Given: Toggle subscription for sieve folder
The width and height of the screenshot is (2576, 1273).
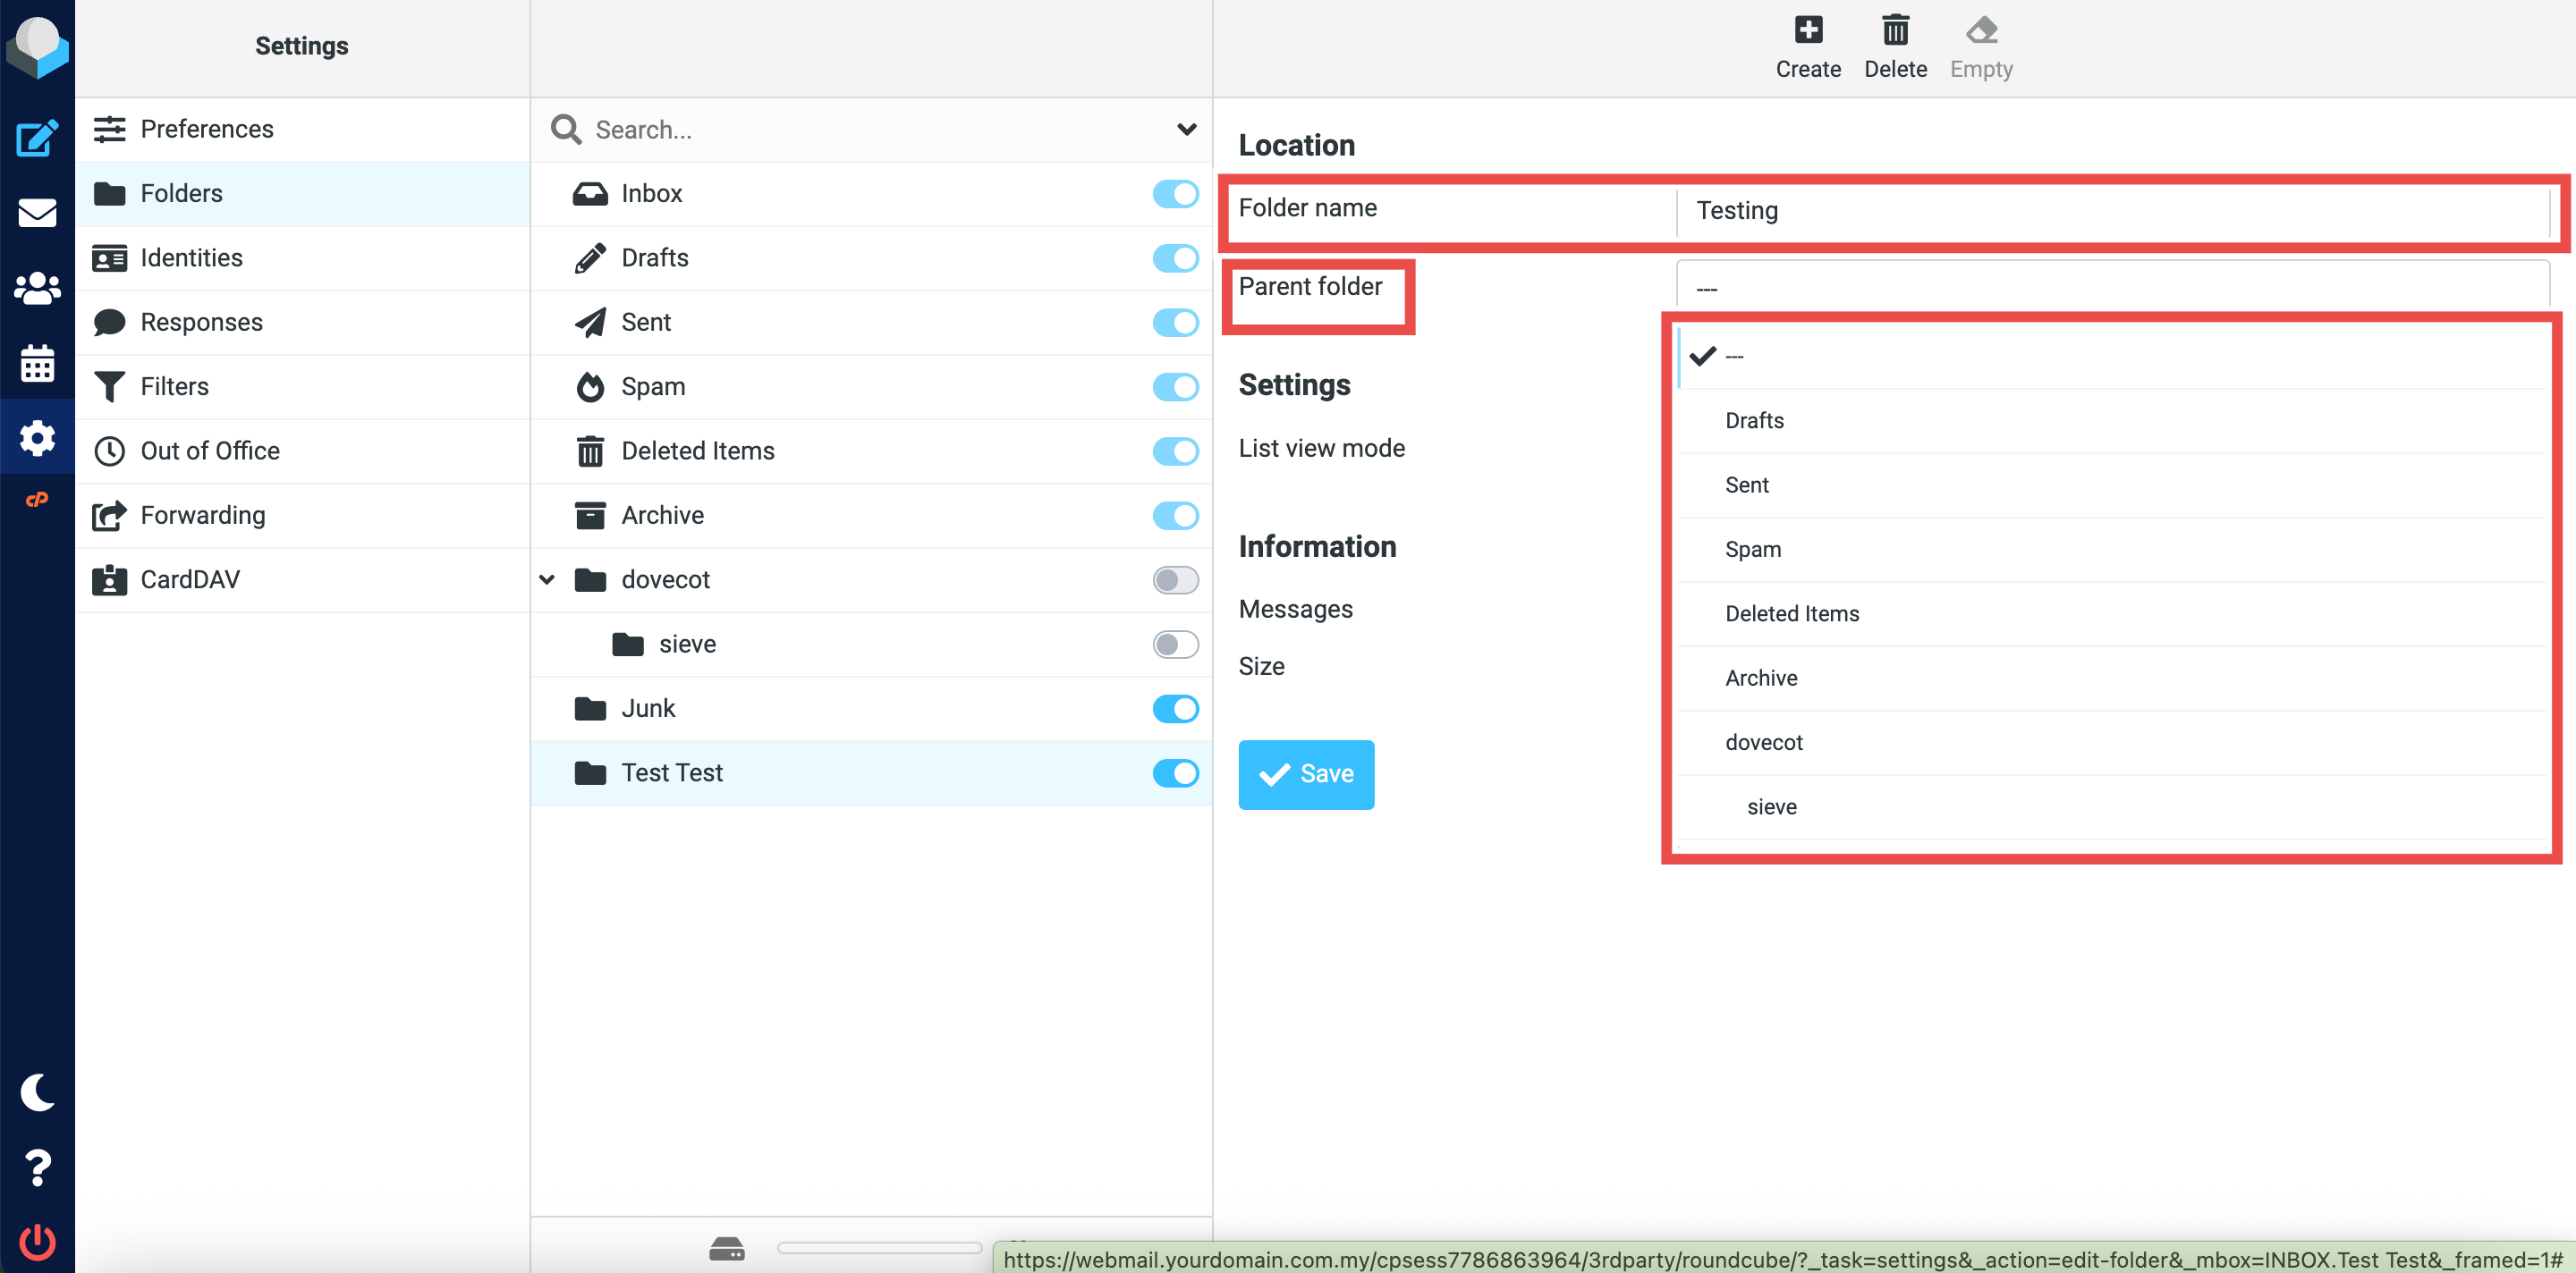Looking at the screenshot, I should 1175,645.
